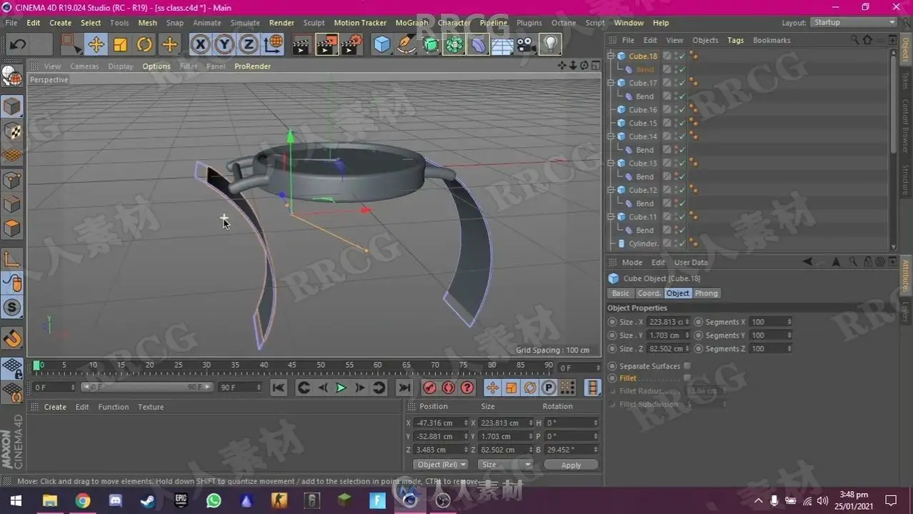Viewport: 913px width, 514px height.
Task: Click the Camera object icon
Action: (526, 45)
